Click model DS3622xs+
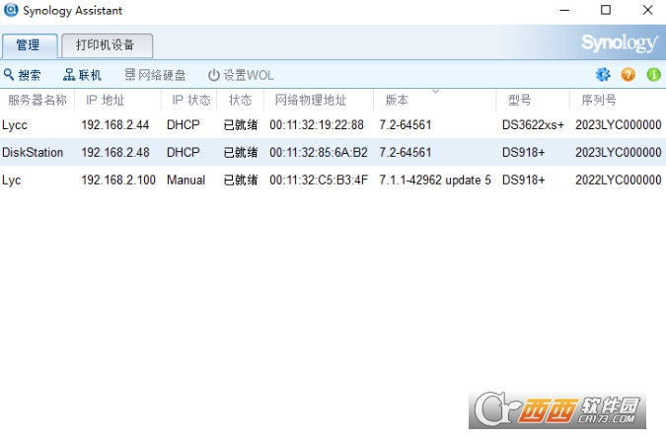 point(533,125)
